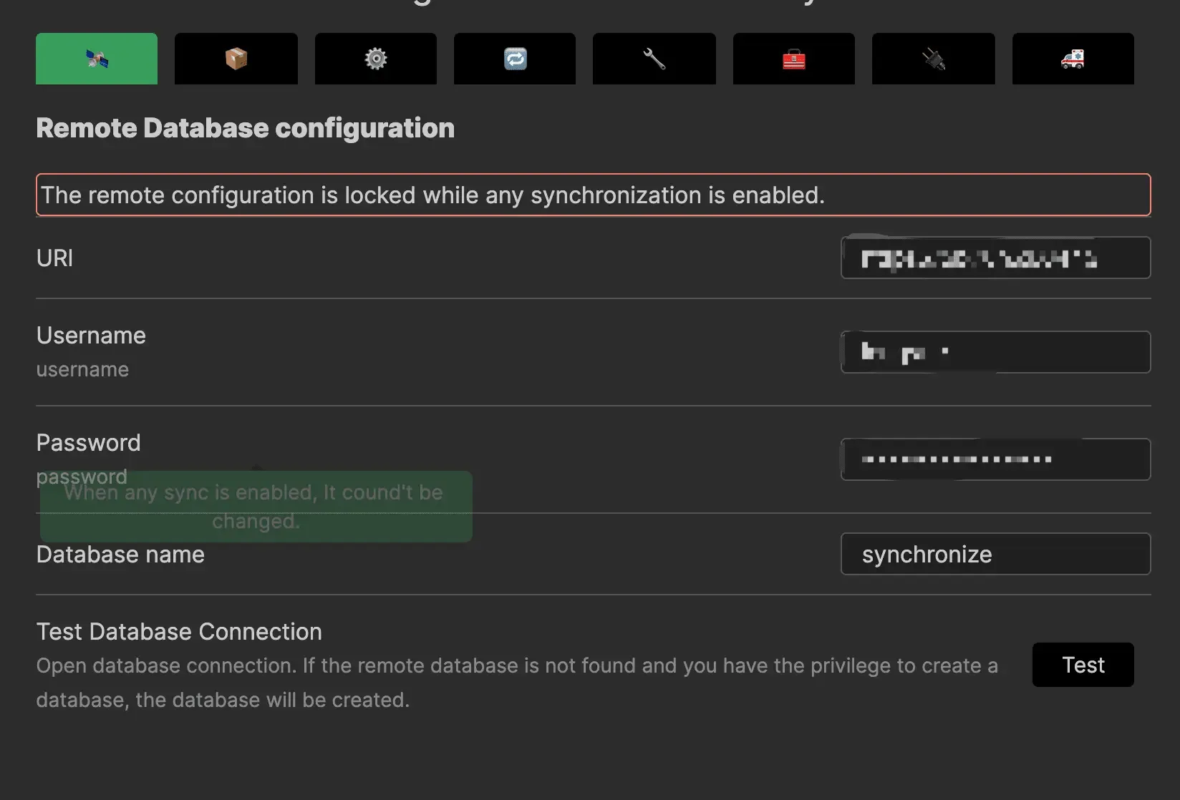Click the URI input field
Viewport: 1180px width, 800px height.
coord(995,258)
